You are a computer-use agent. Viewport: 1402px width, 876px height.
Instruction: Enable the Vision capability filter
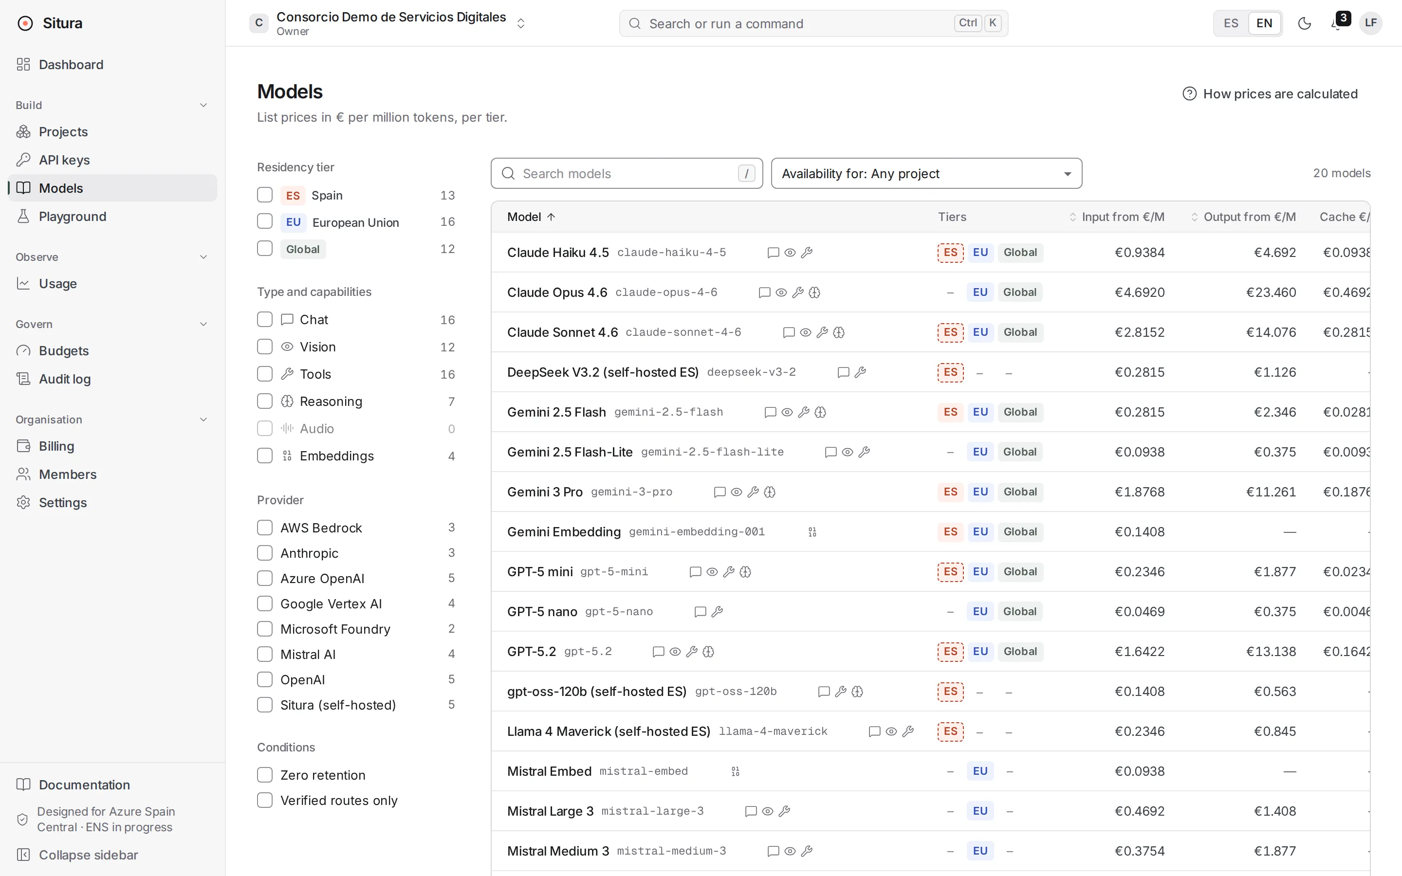[x=265, y=347]
